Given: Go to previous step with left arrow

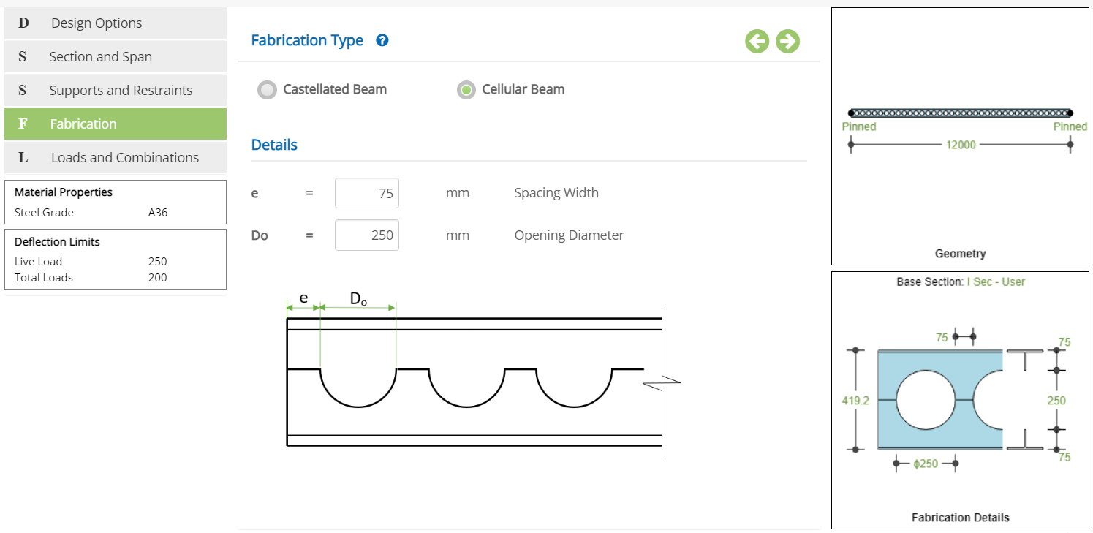Looking at the screenshot, I should [757, 42].
